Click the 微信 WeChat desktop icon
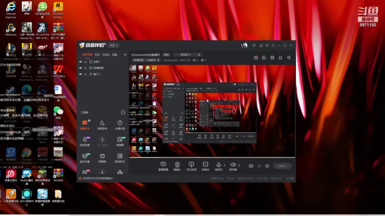The height and width of the screenshot is (216, 385). click(x=58, y=113)
